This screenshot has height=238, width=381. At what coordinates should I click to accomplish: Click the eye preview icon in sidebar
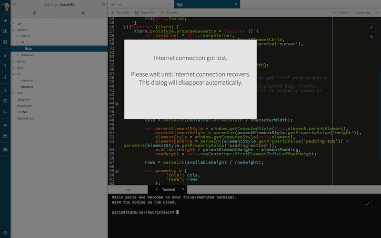click(5, 125)
